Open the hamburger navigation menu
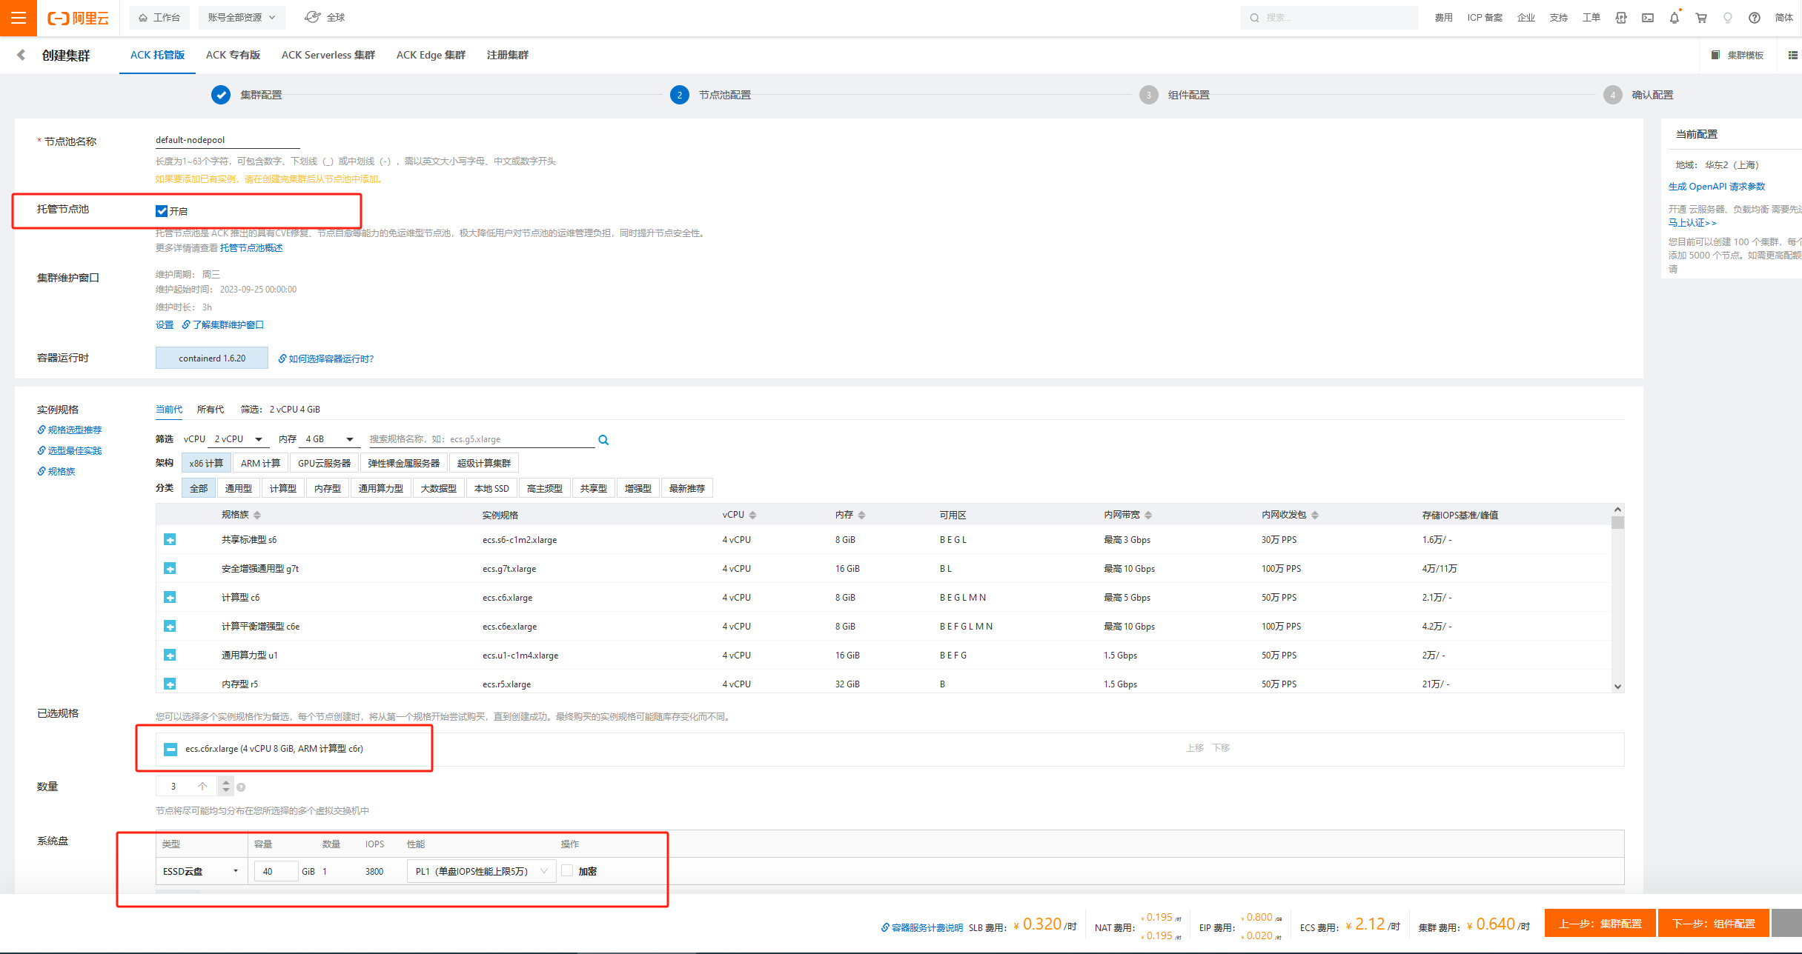Screen dimensions: 1802x954 point(18,18)
